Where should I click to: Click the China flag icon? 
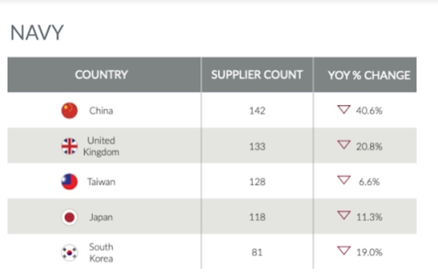69,110
